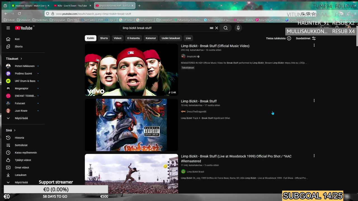This screenshot has width=358, height=201.
Task: Select the Live filter chip
Action: [x=188, y=38]
